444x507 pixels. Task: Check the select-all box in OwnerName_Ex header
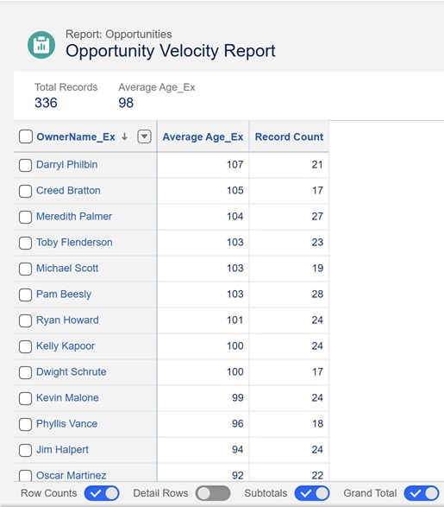[x=26, y=136]
